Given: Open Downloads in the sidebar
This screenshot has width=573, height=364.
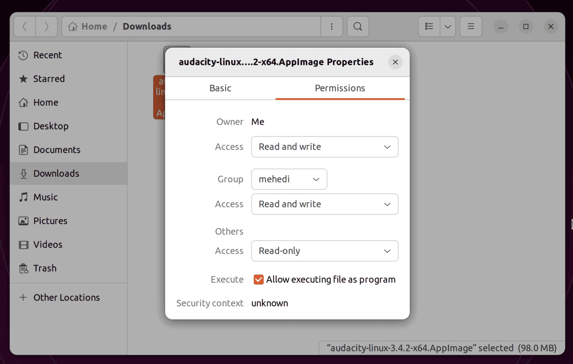Looking at the screenshot, I should (68, 174).
